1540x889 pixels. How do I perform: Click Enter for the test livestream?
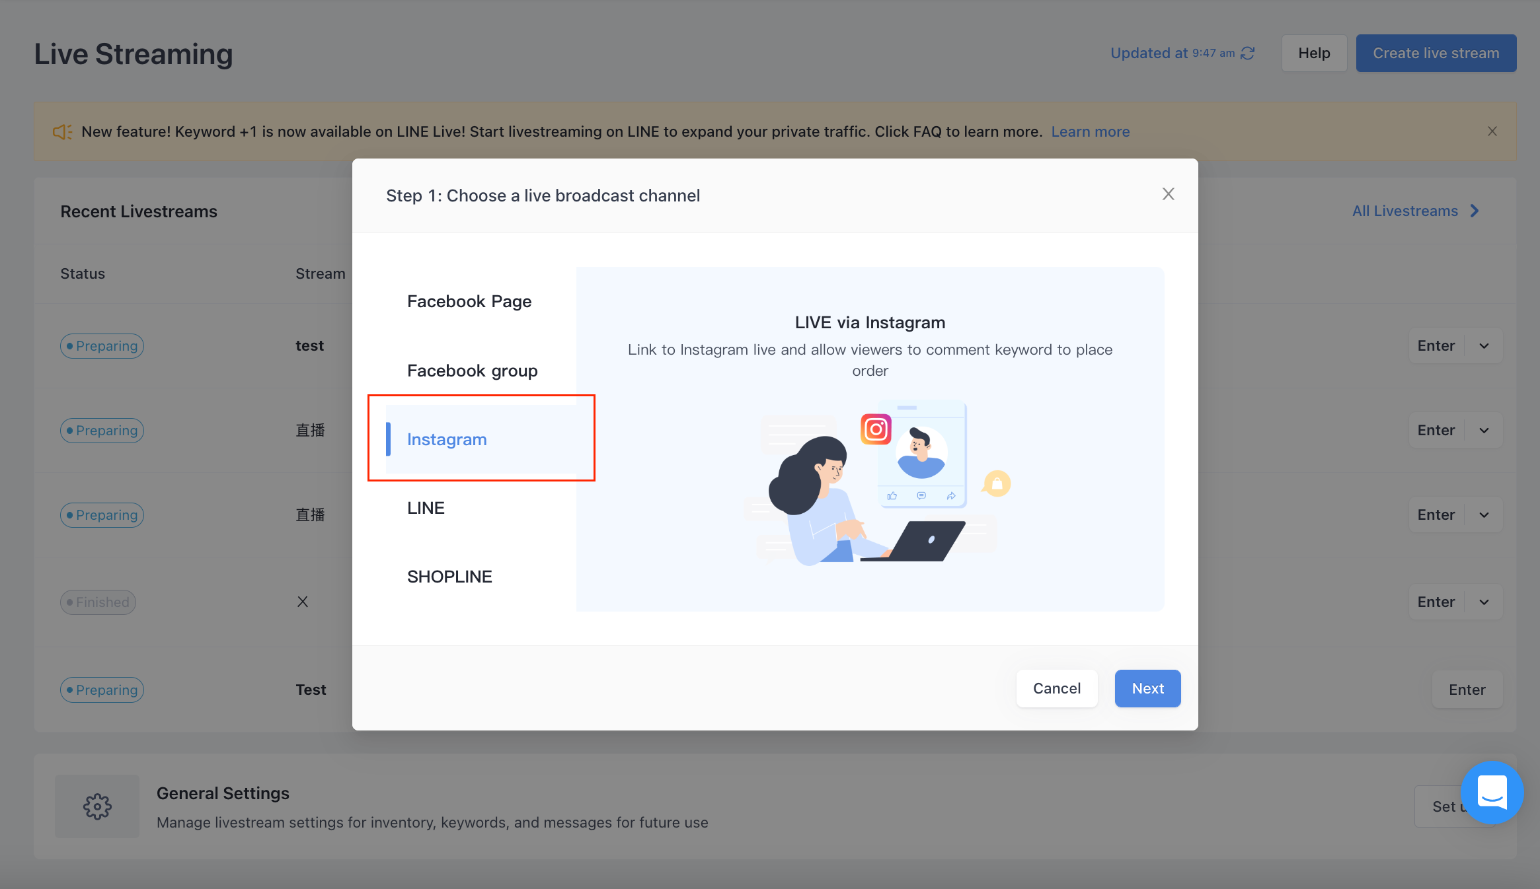tap(1436, 345)
